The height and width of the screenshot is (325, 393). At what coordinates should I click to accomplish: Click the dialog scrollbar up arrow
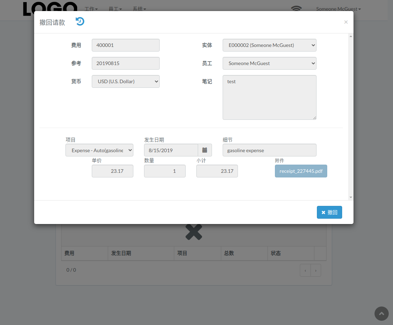click(x=351, y=37)
